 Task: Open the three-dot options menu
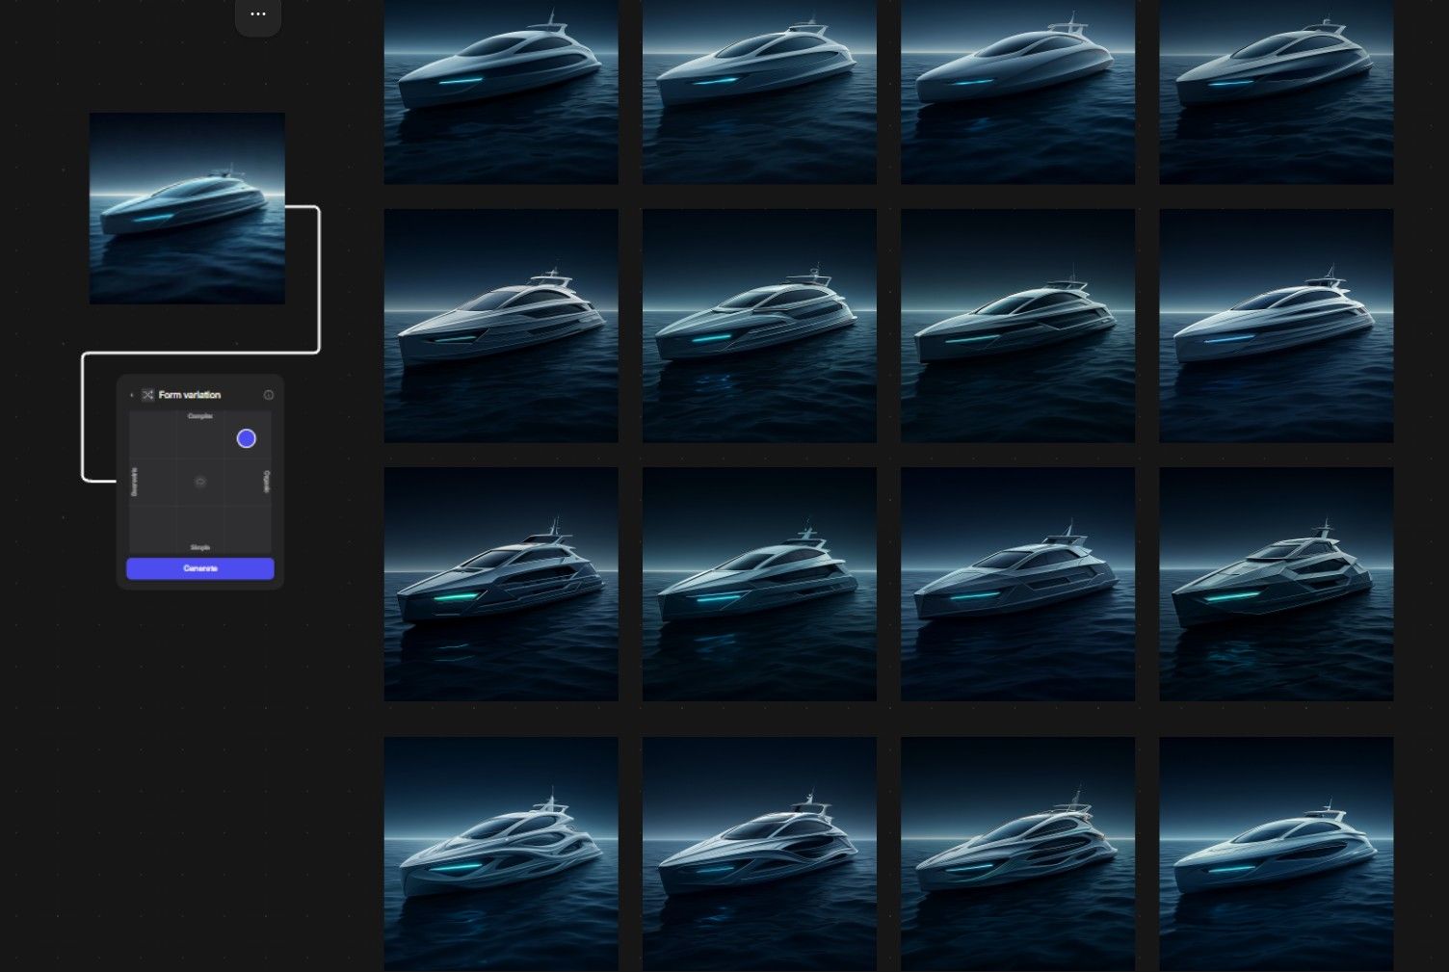coord(258,14)
